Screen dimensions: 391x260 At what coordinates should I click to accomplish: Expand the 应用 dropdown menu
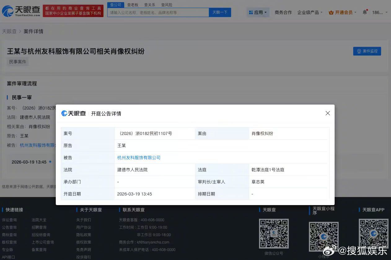[x=258, y=12]
